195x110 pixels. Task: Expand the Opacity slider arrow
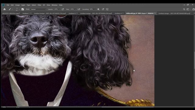coord(59,9)
